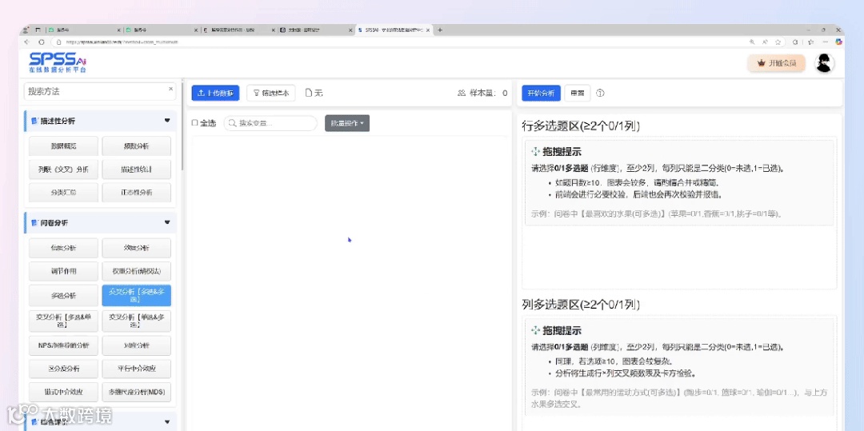Select the NPS净推荐值分析 method
The image size is (864, 431).
click(63, 345)
